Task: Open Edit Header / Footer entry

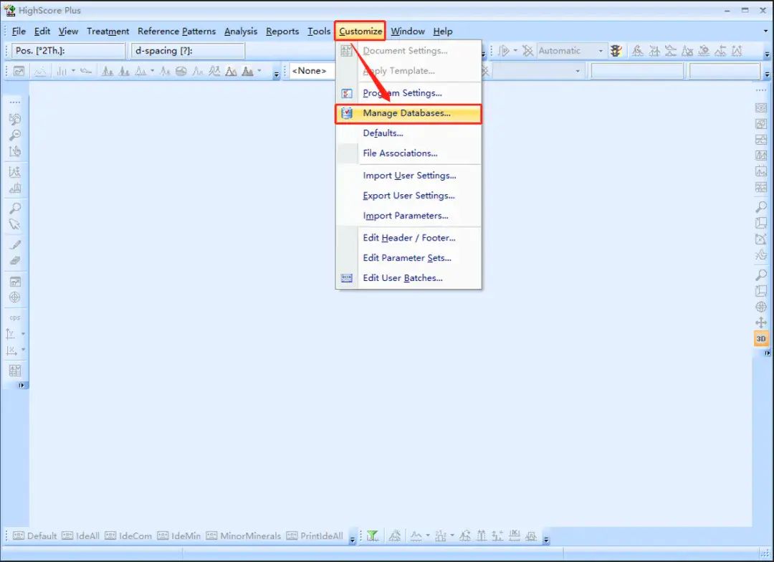Action: [x=408, y=238]
